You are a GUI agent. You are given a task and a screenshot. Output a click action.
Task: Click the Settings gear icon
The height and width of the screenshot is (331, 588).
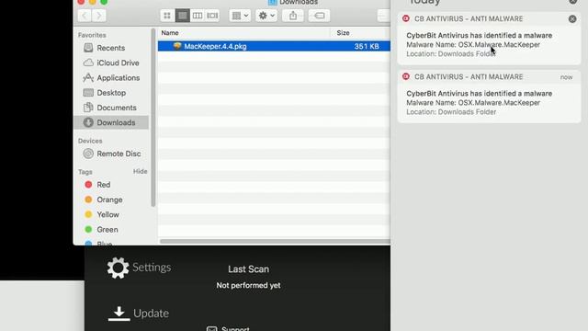click(x=118, y=268)
